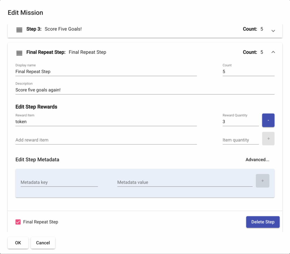Screen dimensions: 290x254
Task: Focus the Metadata key input
Action: click(x=59, y=182)
